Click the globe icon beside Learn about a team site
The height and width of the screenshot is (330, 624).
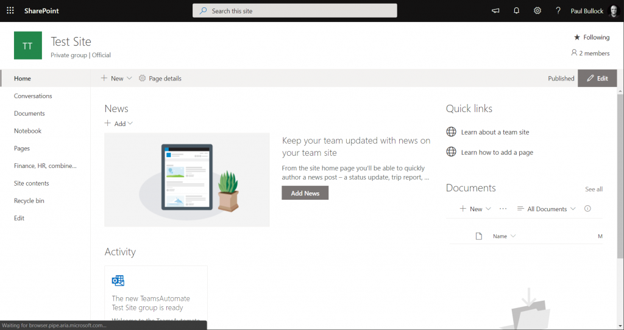pyautogui.click(x=452, y=132)
